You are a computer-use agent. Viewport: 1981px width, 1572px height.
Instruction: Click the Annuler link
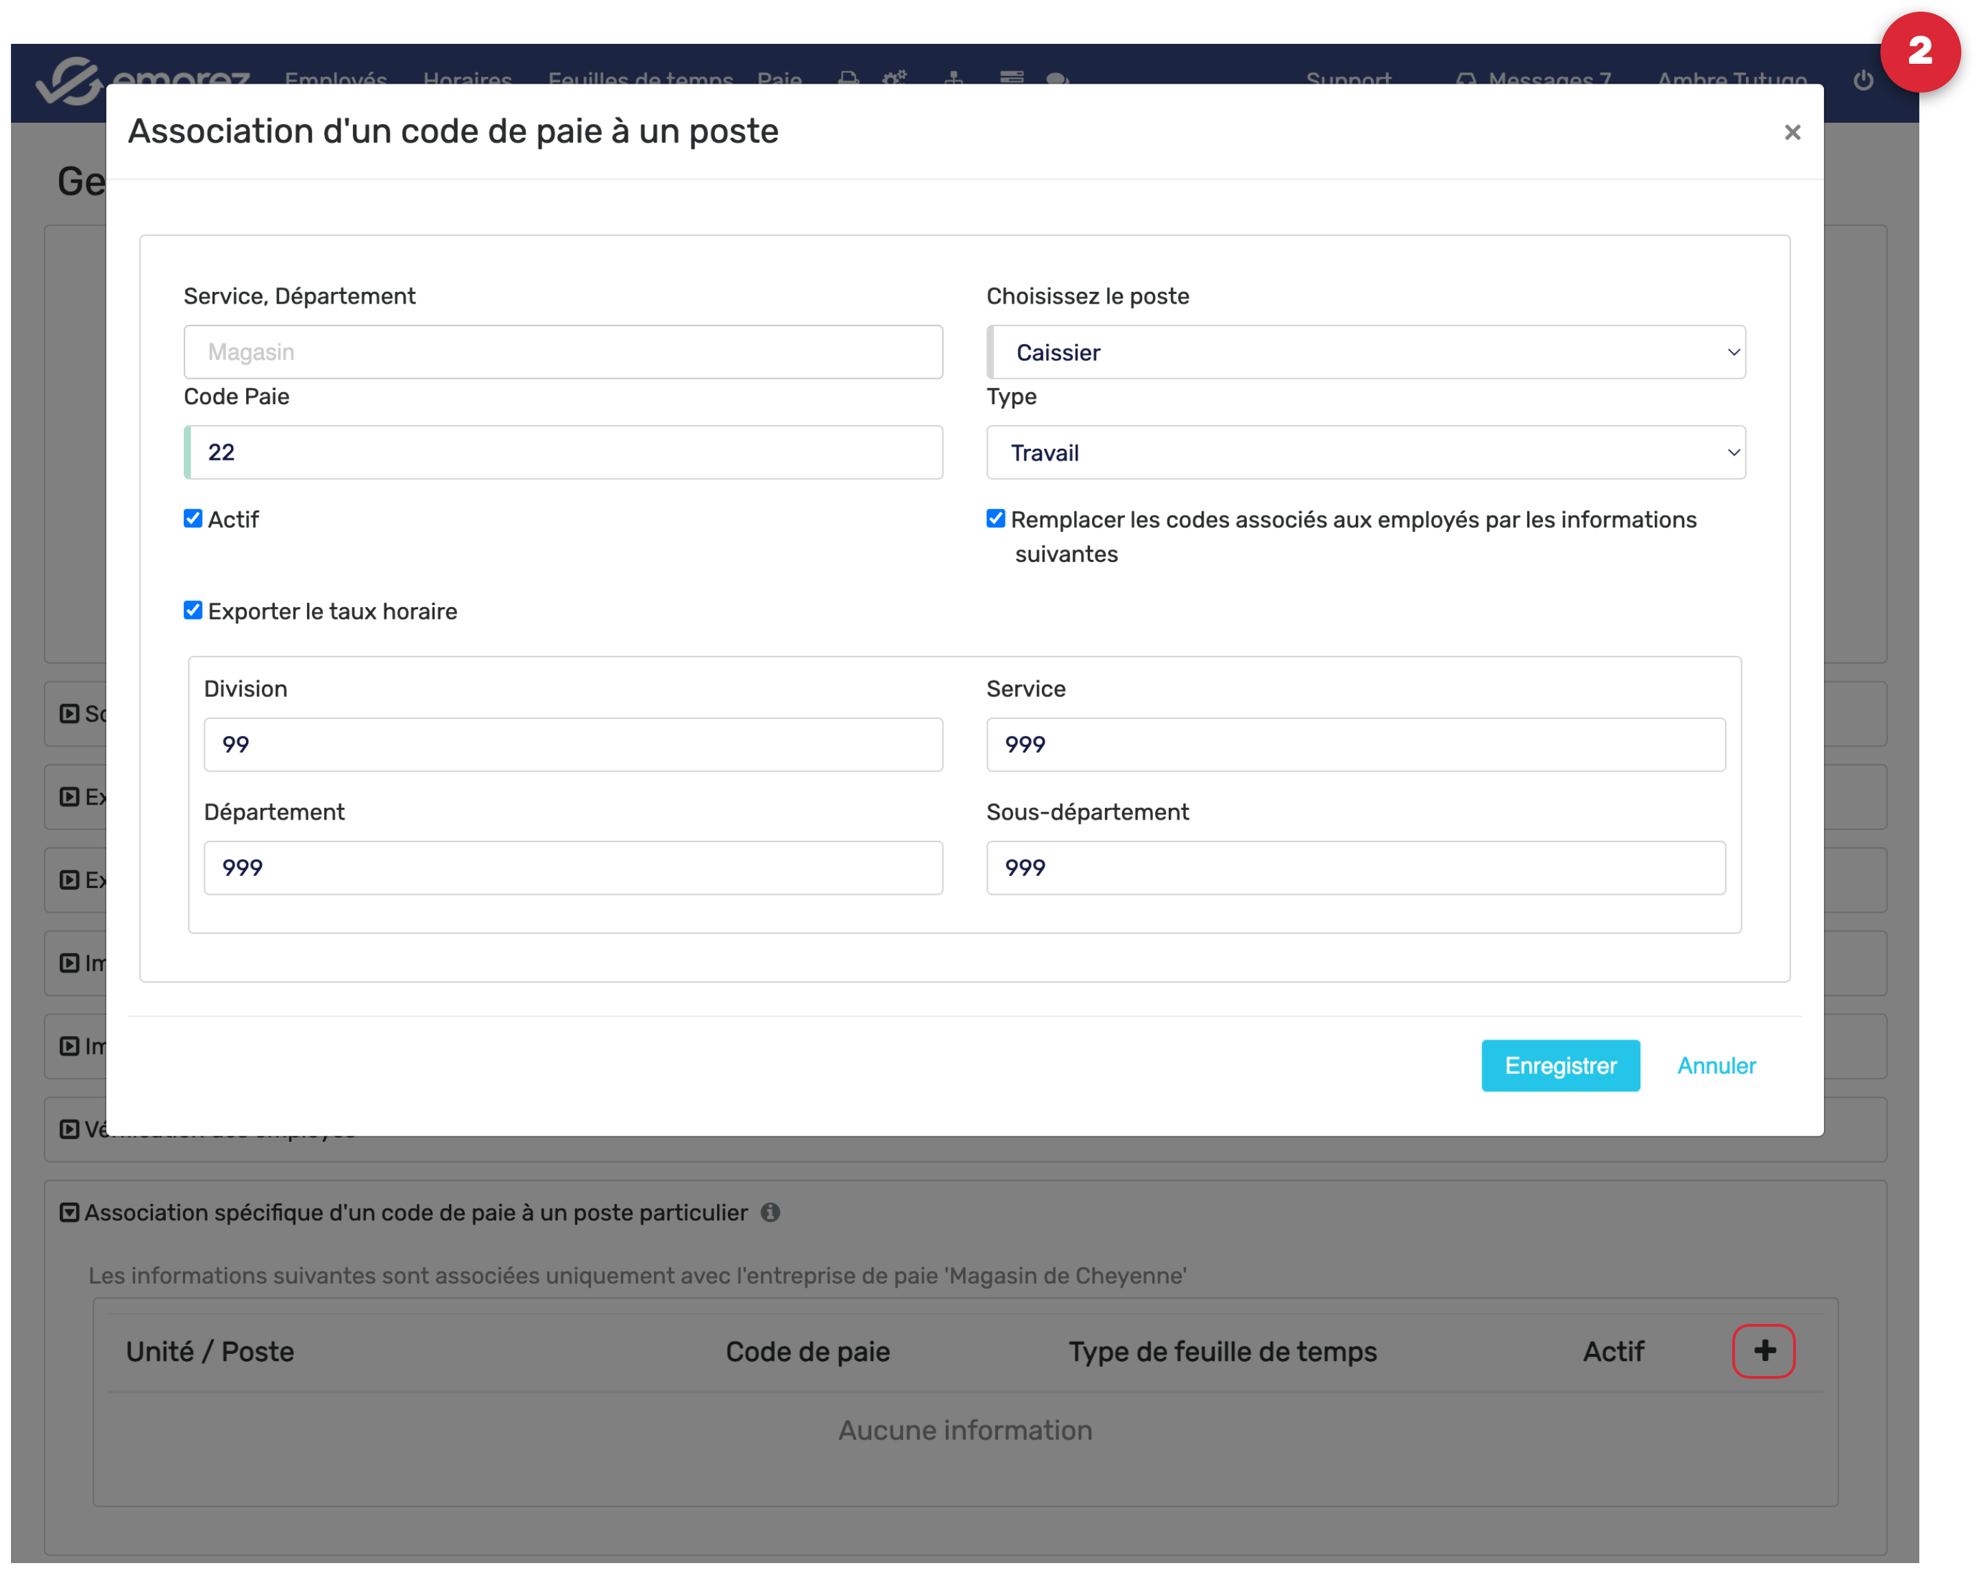pos(1716,1065)
